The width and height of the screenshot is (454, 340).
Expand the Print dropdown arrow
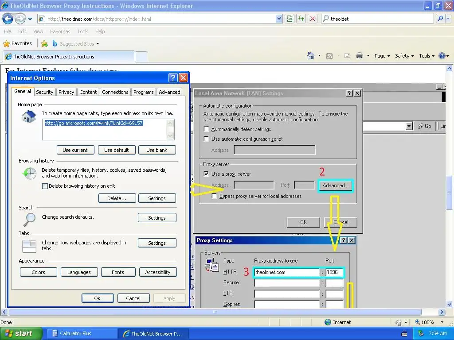[x=368, y=56]
